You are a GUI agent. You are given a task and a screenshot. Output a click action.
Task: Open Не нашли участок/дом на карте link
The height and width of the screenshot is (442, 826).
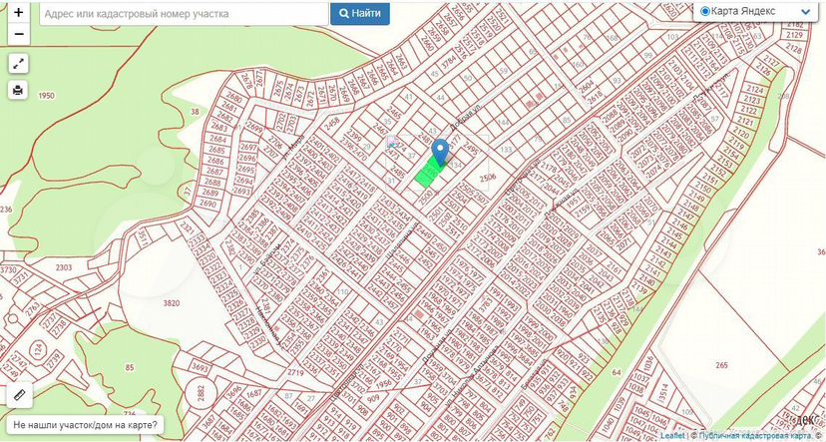(x=85, y=424)
